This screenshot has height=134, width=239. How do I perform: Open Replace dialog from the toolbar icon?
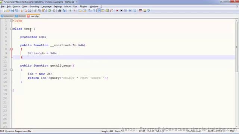pos(64,10)
